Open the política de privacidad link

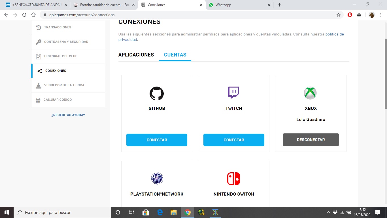(x=334, y=34)
